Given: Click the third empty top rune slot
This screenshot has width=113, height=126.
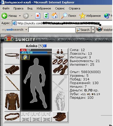Looking at the screenshot, I should click(x=47, y=114).
